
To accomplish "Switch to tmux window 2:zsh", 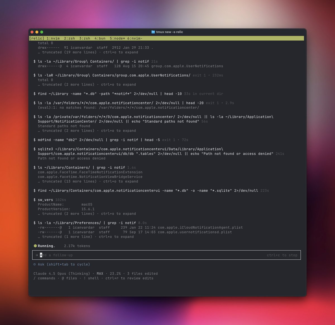I will click(69, 39).
